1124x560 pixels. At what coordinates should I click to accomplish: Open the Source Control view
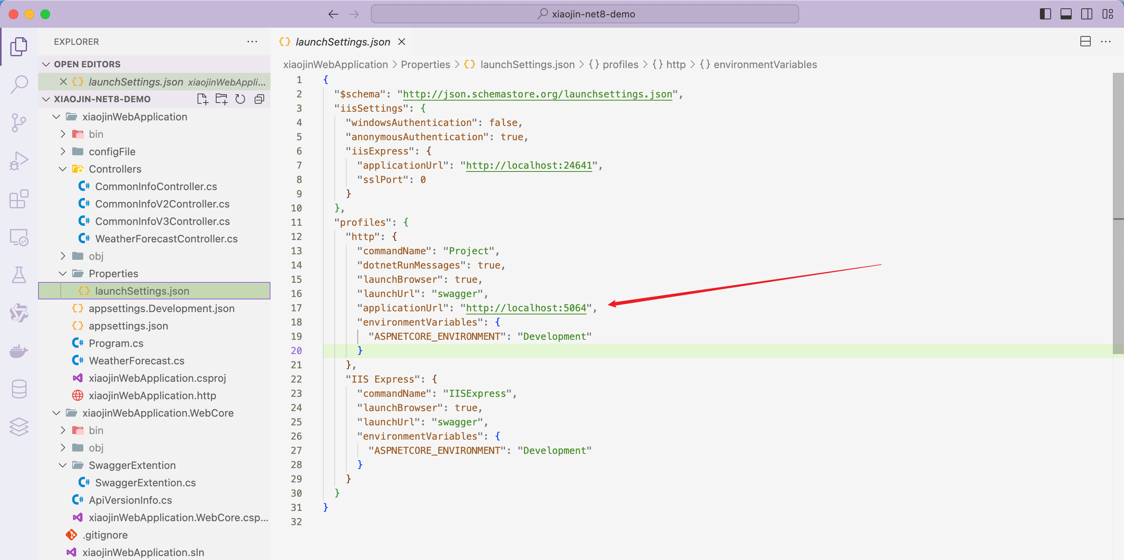click(19, 123)
